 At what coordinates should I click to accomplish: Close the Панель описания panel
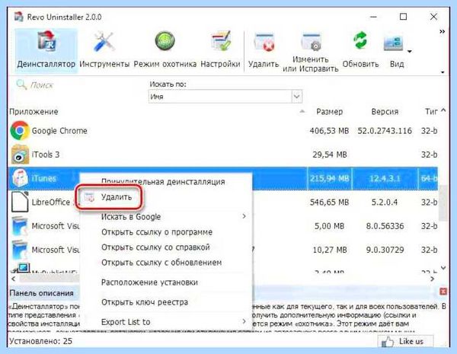(443, 292)
